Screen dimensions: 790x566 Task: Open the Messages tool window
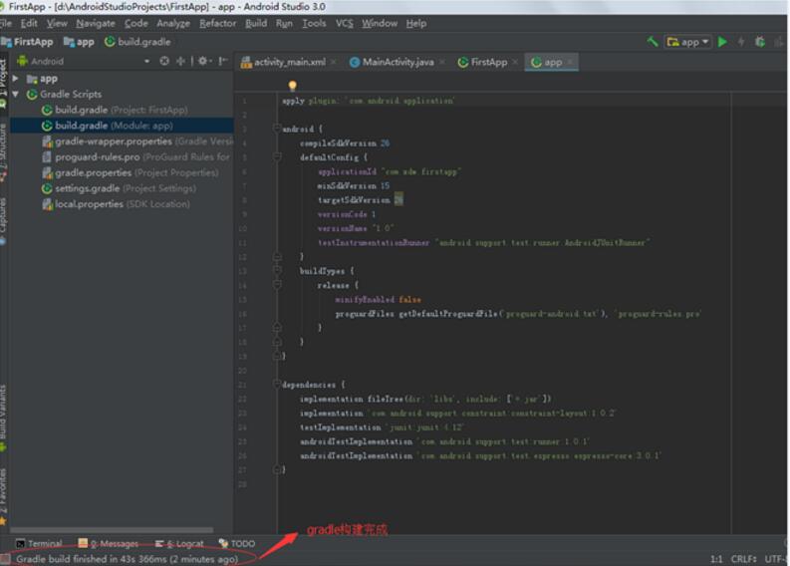[109, 543]
